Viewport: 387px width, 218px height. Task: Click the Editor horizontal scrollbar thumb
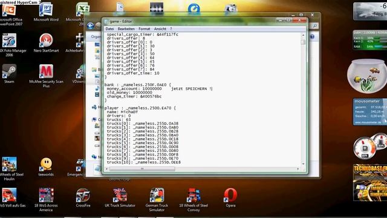(142, 169)
